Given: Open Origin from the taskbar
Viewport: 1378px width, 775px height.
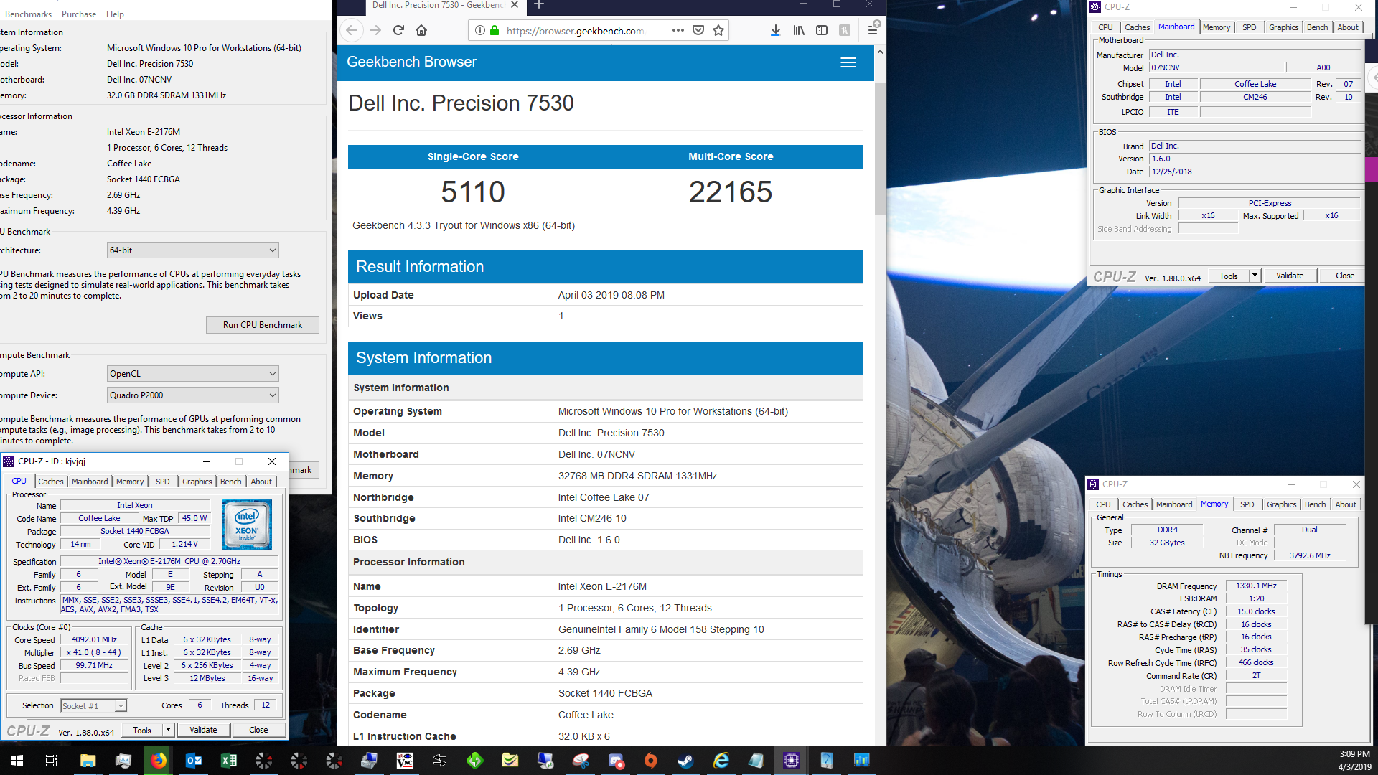Looking at the screenshot, I should [650, 761].
